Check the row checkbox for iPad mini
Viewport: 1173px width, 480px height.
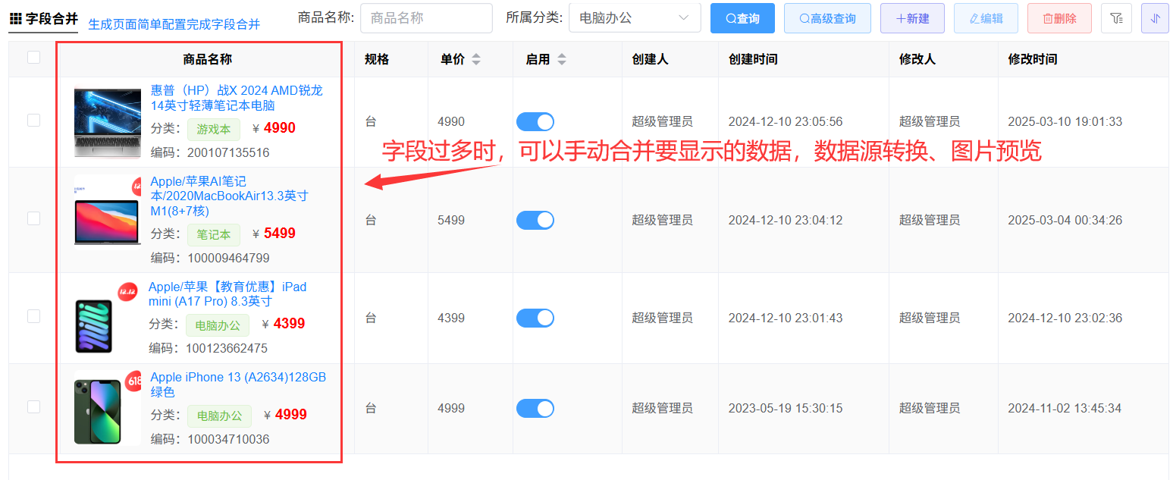(x=33, y=316)
